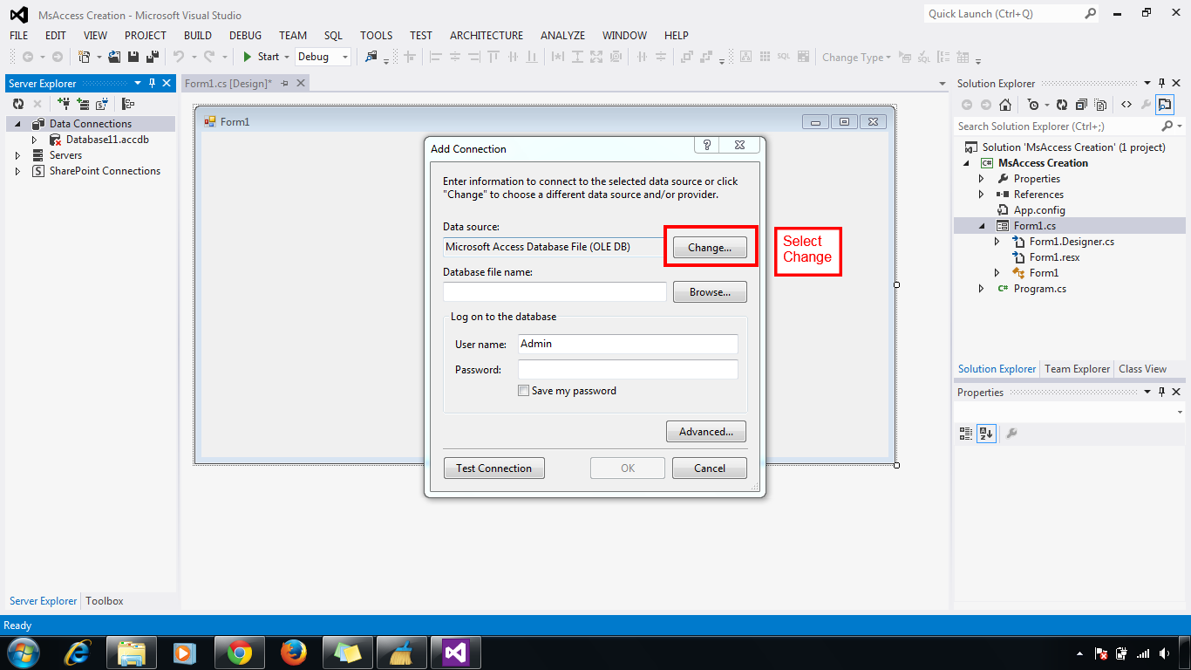Refresh data connections in Server Explorer
This screenshot has height=670, width=1191.
(x=18, y=104)
